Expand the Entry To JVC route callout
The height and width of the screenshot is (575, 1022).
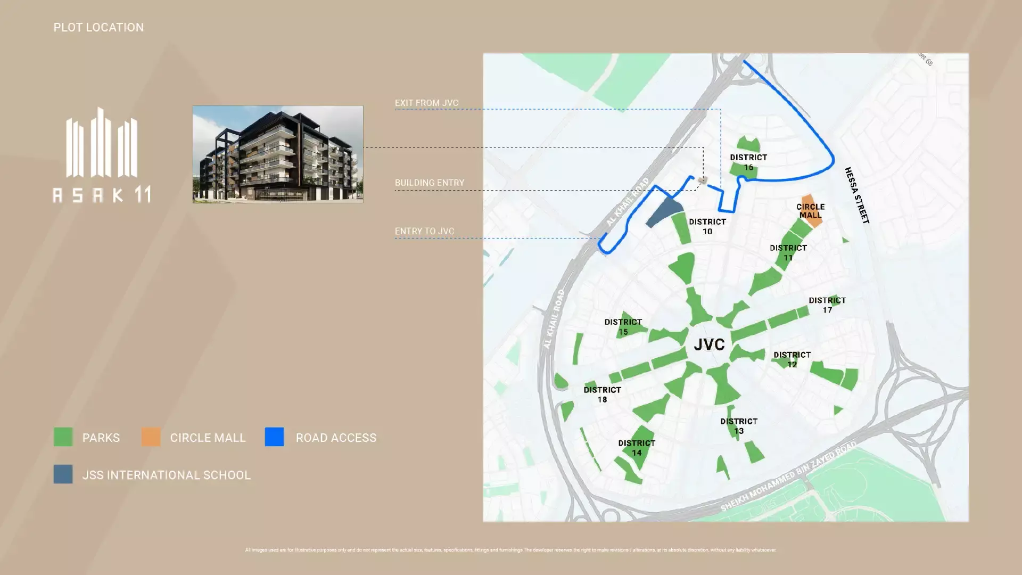(x=424, y=231)
